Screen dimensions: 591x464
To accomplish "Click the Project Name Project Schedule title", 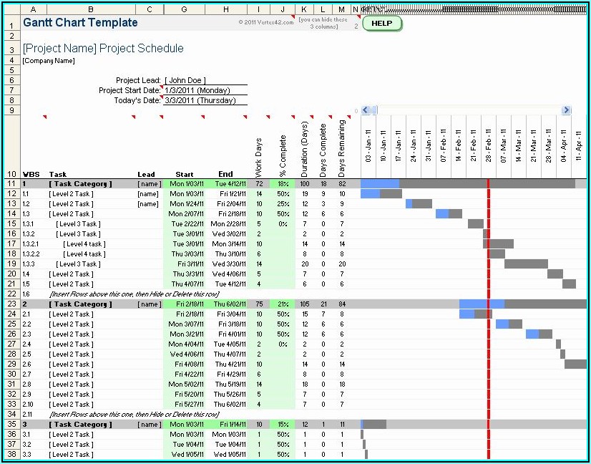I will pyautogui.click(x=103, y=49).
